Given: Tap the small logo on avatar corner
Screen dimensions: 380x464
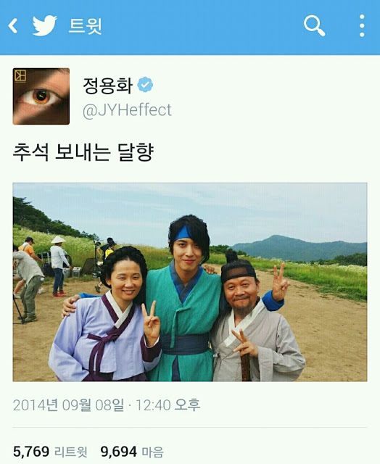Looking at the screenshot, I should click(20, 75).
